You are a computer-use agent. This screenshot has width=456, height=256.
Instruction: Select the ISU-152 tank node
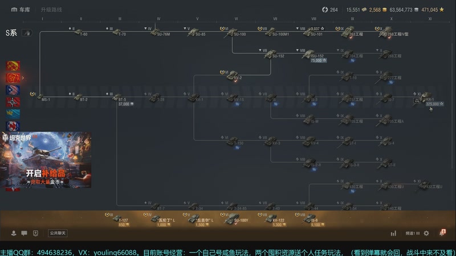pyautogui.click(x=312, y=54)
